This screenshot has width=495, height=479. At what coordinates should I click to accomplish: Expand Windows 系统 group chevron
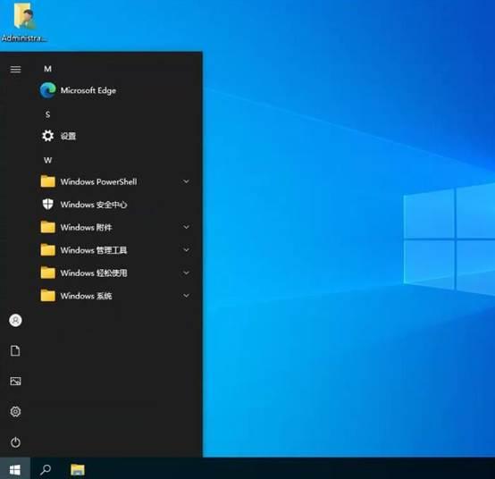point(186,296)
